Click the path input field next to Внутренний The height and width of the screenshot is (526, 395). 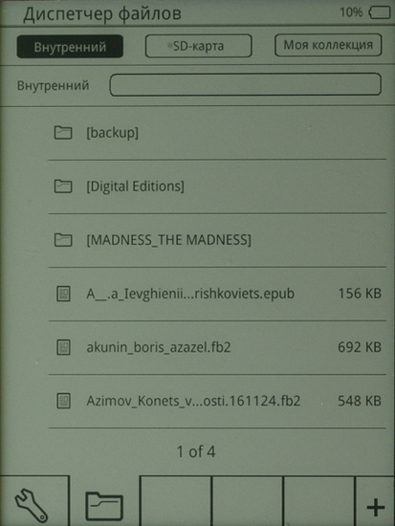click(x=246, y=84)
